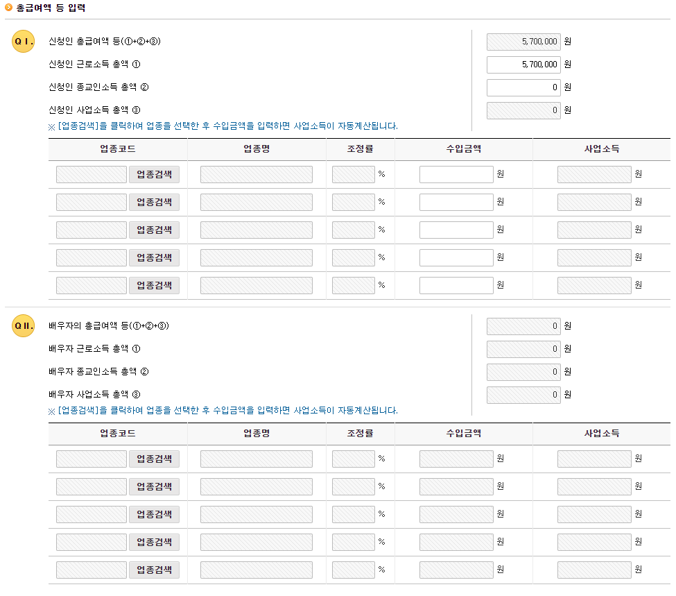Click 조정률 field in applicant's first row

click(x=354, y=174)
